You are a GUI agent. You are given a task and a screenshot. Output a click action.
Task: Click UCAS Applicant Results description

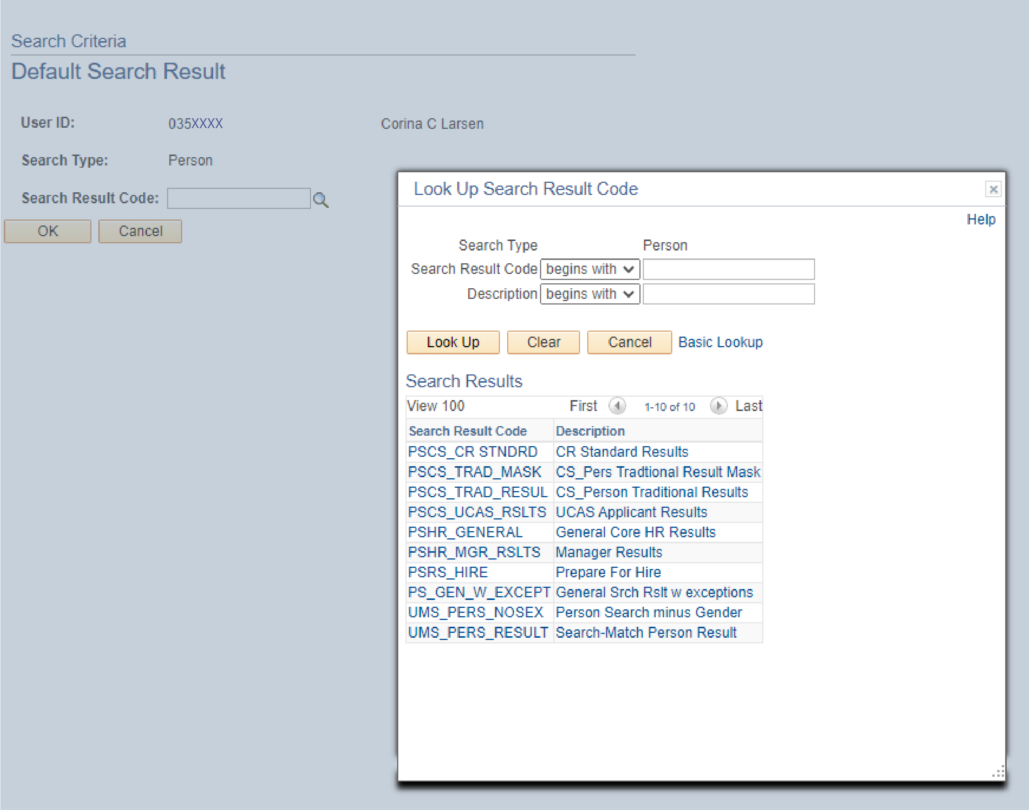tap(631, 512)
